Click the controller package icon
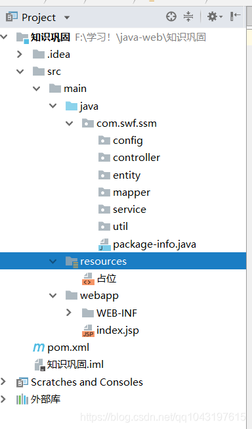 (104, 157)
